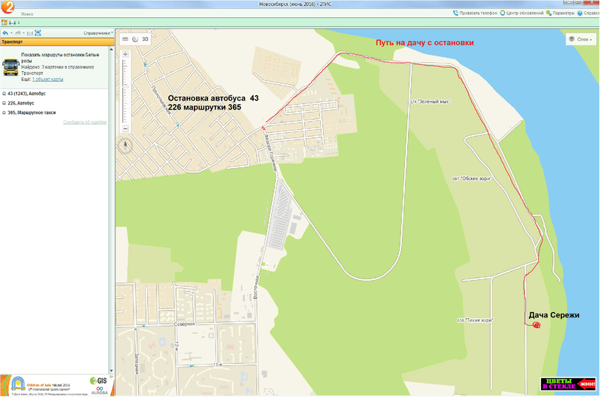Click 'с/о "Тихие зори"' map label

click(475, 320)
